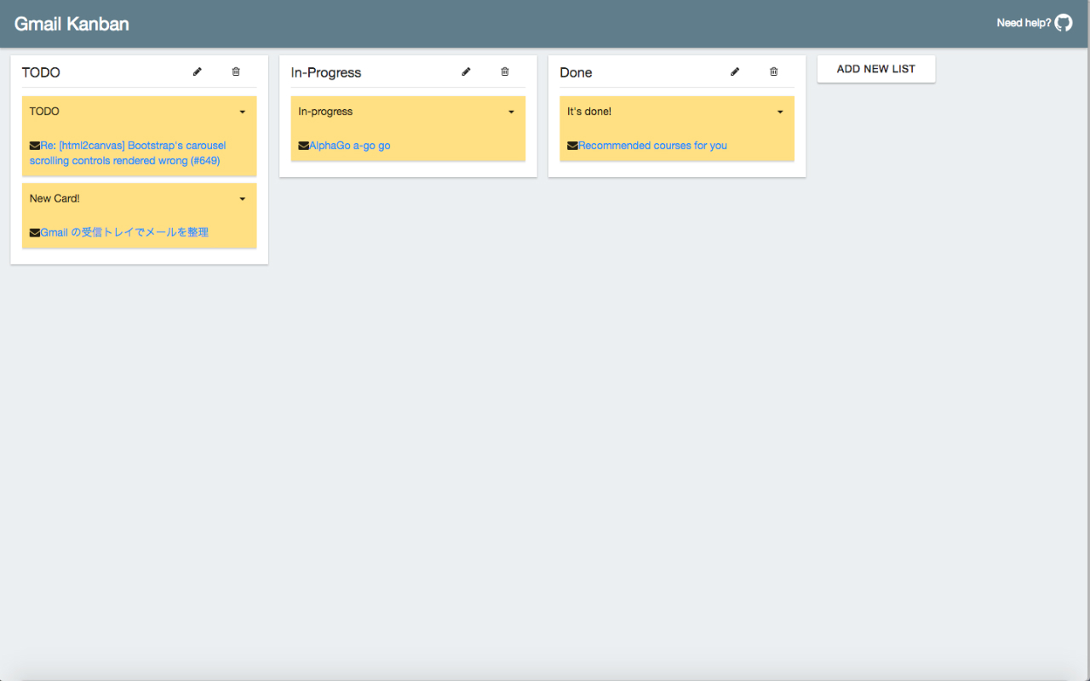This screenshot has height=681, width=1090.
Task: Click the In-Progress list heading
Action: pos(326,72)
